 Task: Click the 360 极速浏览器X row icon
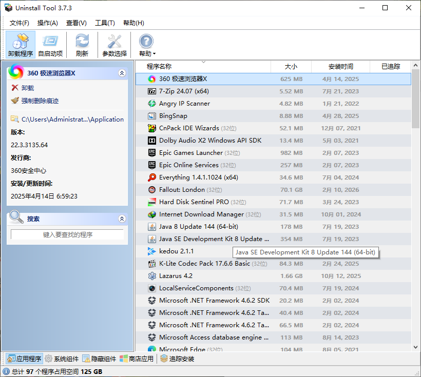(151, 79)
